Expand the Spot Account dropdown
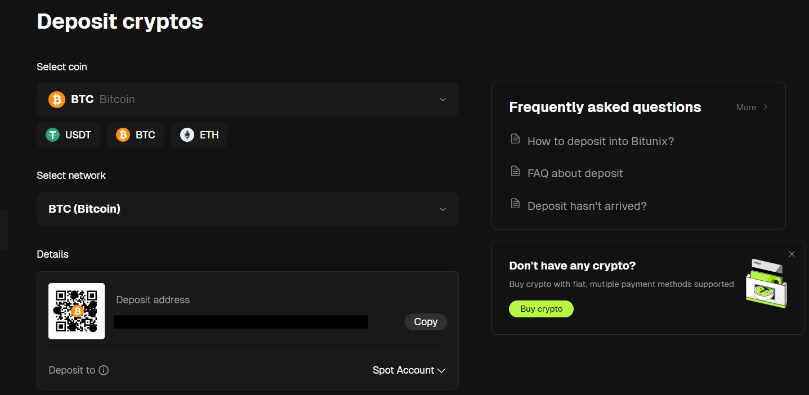 409,370
